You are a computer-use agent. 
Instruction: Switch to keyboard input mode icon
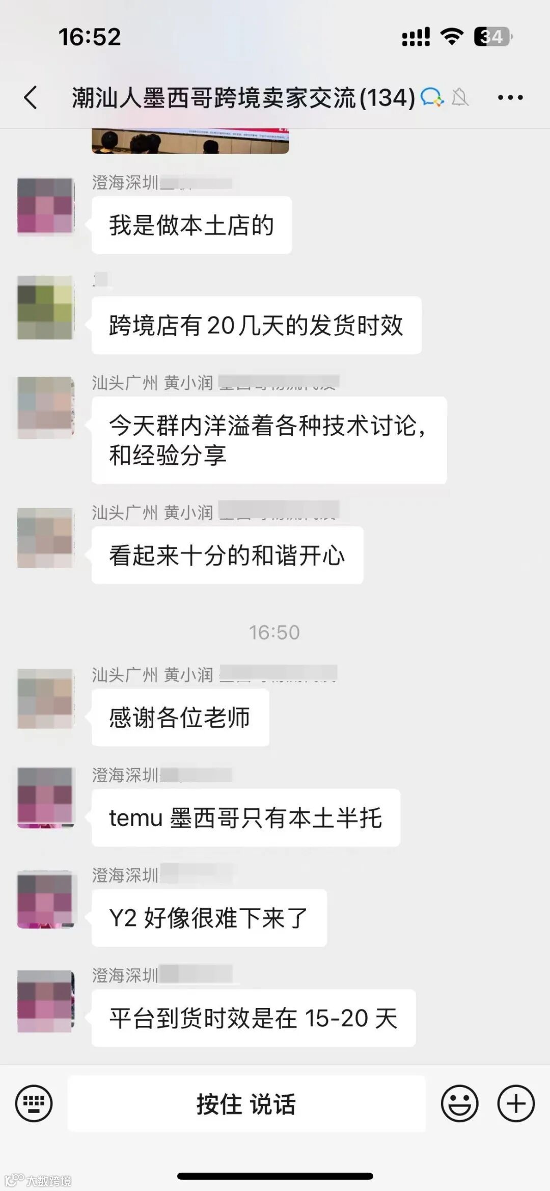(34, 1104)
